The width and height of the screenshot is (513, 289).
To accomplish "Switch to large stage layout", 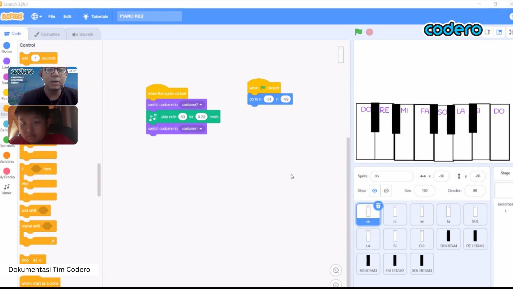I will (499, 32).
